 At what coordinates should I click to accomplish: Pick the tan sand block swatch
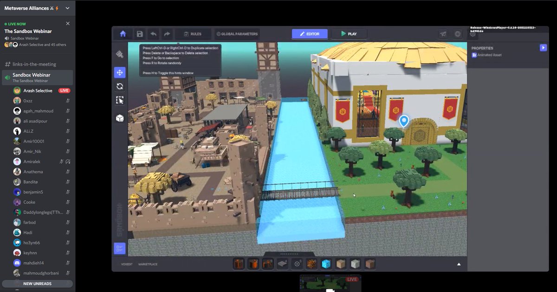[341, 264]
